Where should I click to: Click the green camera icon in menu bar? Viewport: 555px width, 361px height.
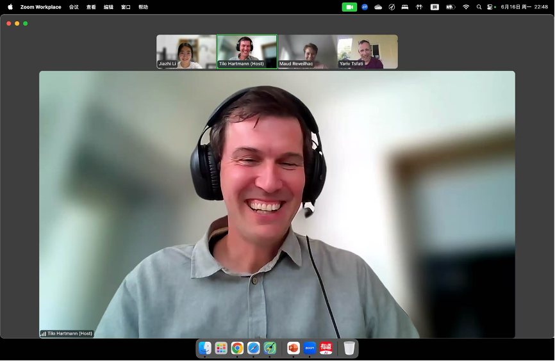pyautogui.click(x=349, y=7)
